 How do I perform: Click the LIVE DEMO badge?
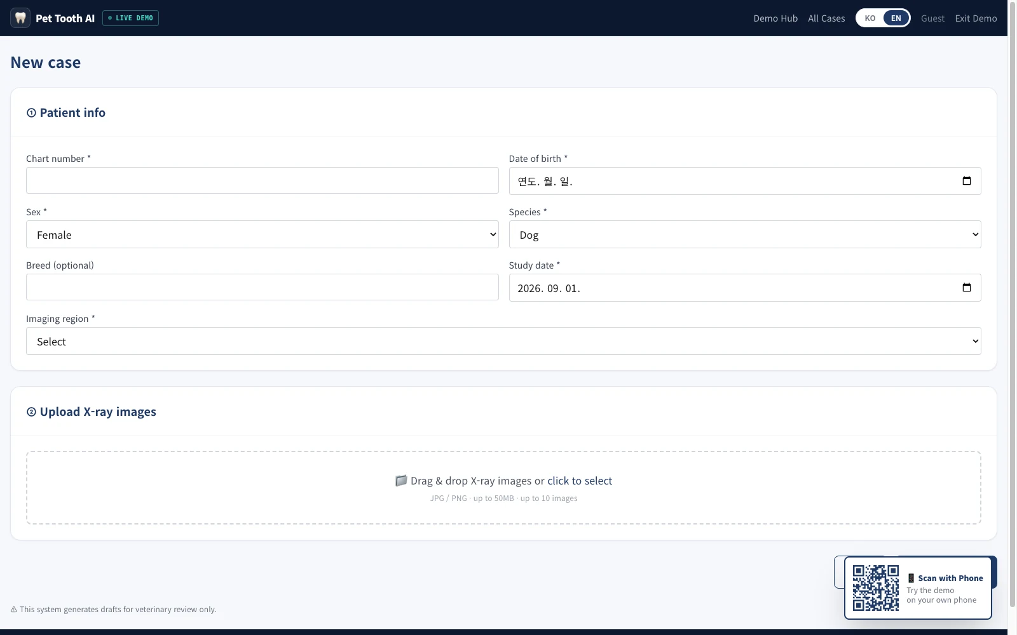pos(130,18)
